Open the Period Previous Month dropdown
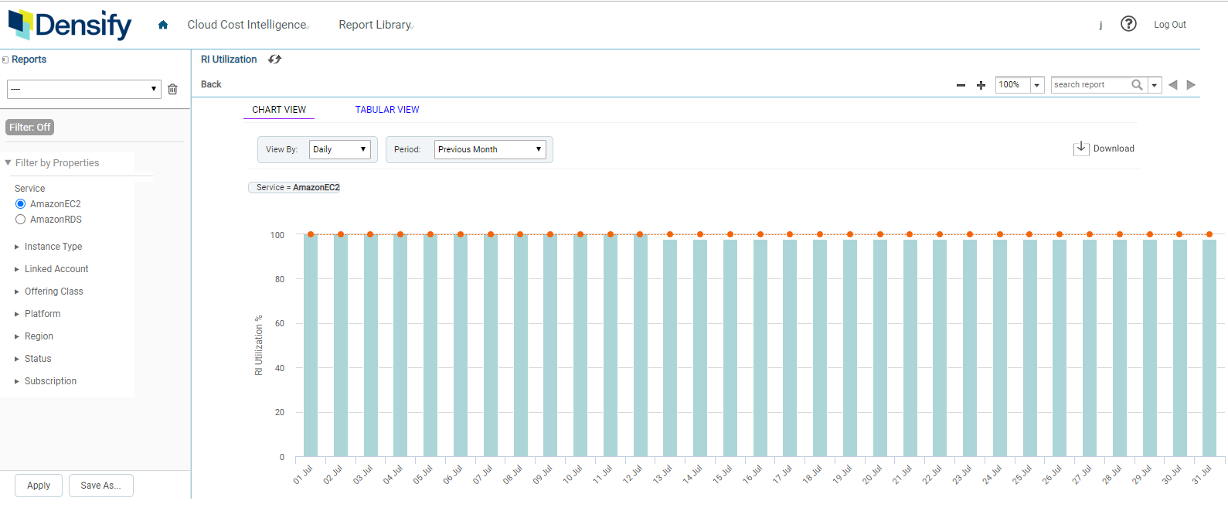 [489, 149]
